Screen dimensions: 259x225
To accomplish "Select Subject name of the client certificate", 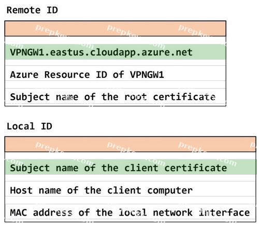I will coord(131,167).
